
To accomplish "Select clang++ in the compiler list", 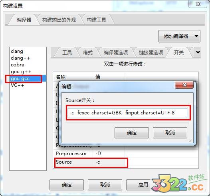I will click(20, 58).
